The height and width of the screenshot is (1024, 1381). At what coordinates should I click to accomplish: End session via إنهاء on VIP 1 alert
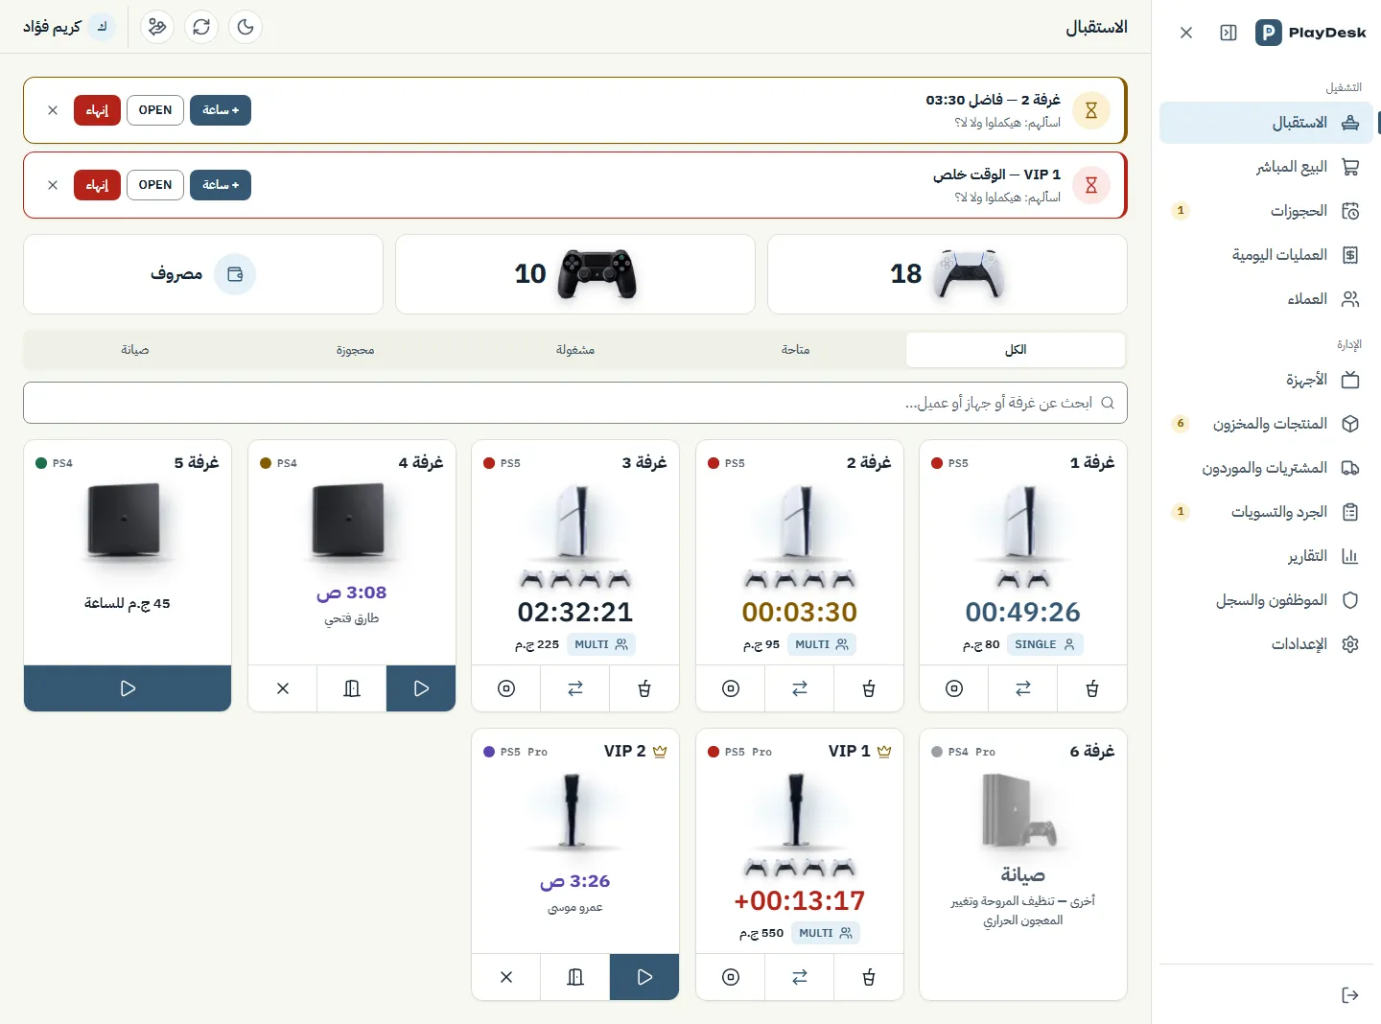tap(97, 185)
